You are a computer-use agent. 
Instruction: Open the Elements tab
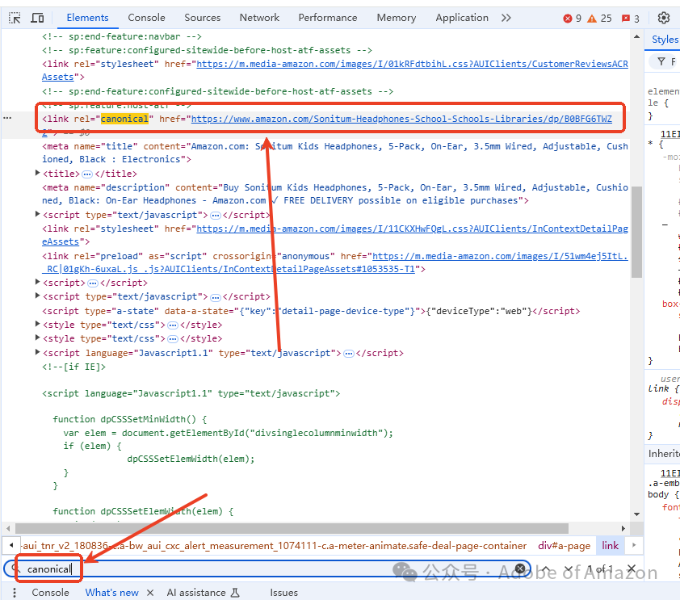point(87,18)
